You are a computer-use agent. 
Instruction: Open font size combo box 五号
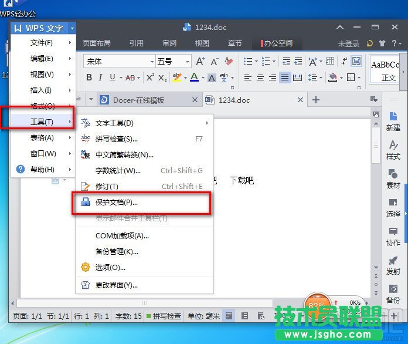(174, 62)
